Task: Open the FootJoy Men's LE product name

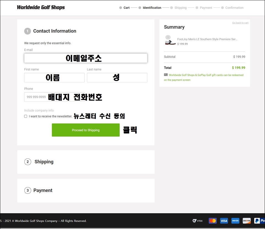Action: [207, 39]
